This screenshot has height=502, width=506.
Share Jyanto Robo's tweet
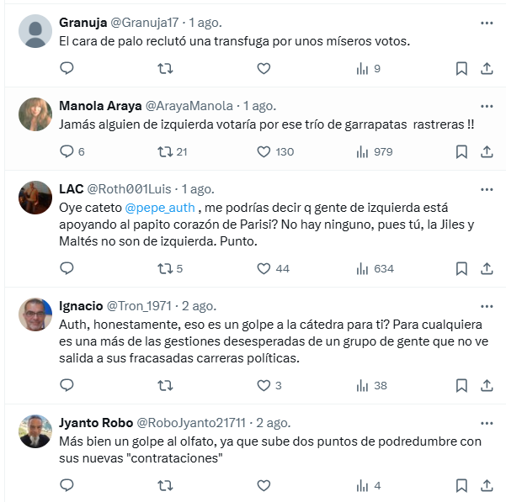[x=487, y=485]
